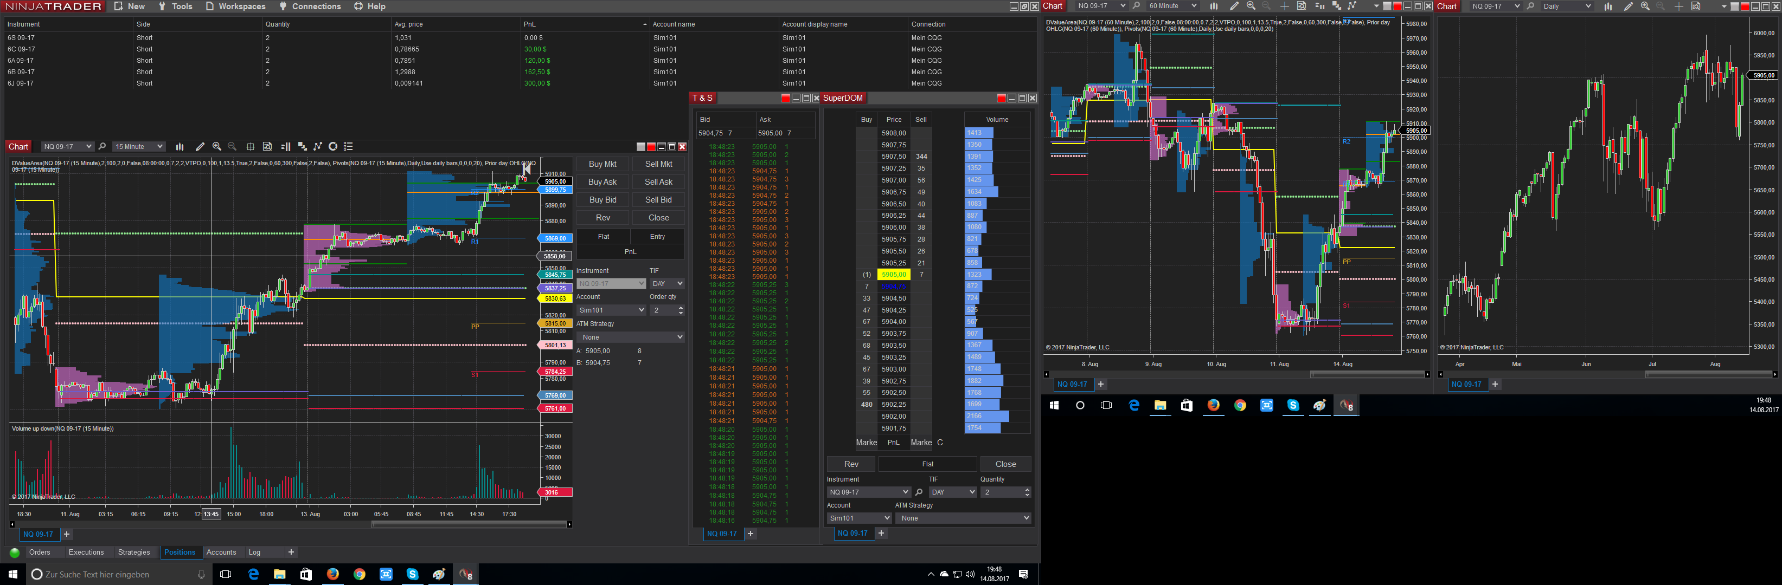Viewport: 1782px width, 585px height.
Task: Open bar type selector in Daily chart
Action: (1608, 6)
